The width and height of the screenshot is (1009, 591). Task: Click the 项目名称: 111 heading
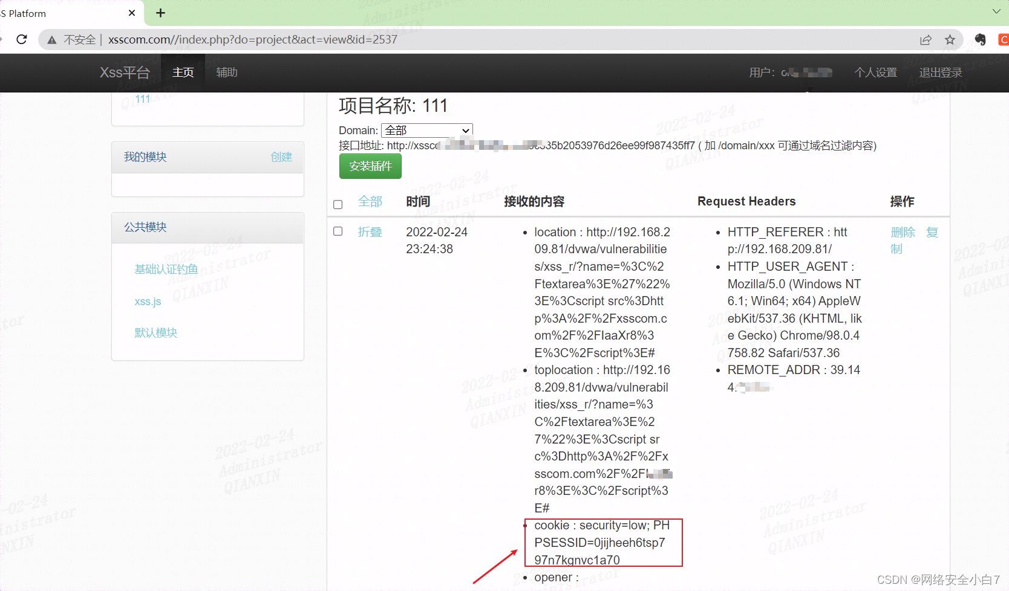click(x=393, y=106)
